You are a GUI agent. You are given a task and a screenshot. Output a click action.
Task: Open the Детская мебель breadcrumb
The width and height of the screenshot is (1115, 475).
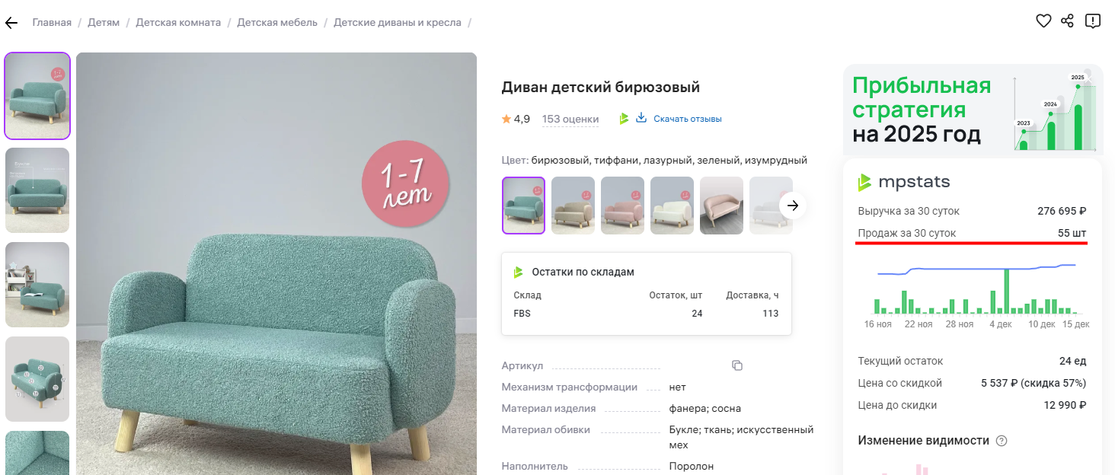(277, 22)
